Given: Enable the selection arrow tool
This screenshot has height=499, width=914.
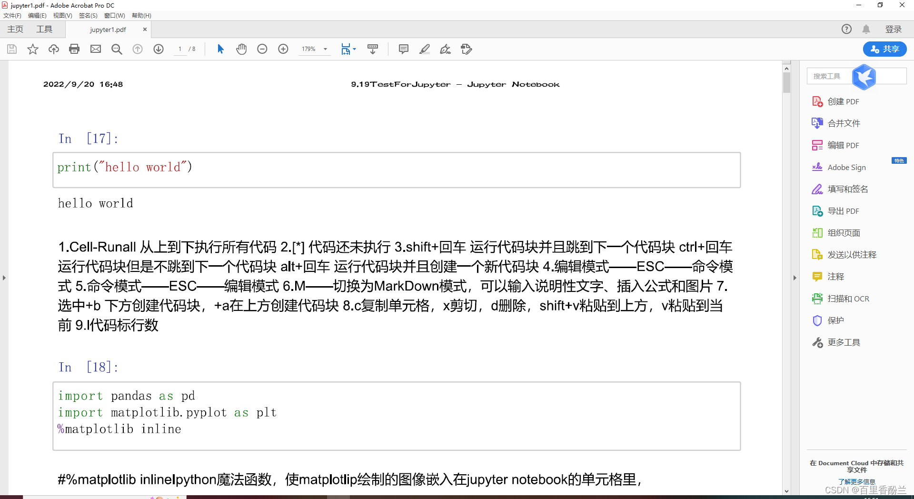Looking at the screenshot, I should pyautogui.click(x=220, y=49).
